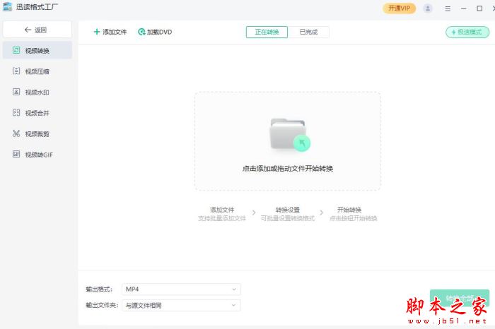Open the 输出格式 MP4 dropdown
495x329 pixels.
pos(181,289)
